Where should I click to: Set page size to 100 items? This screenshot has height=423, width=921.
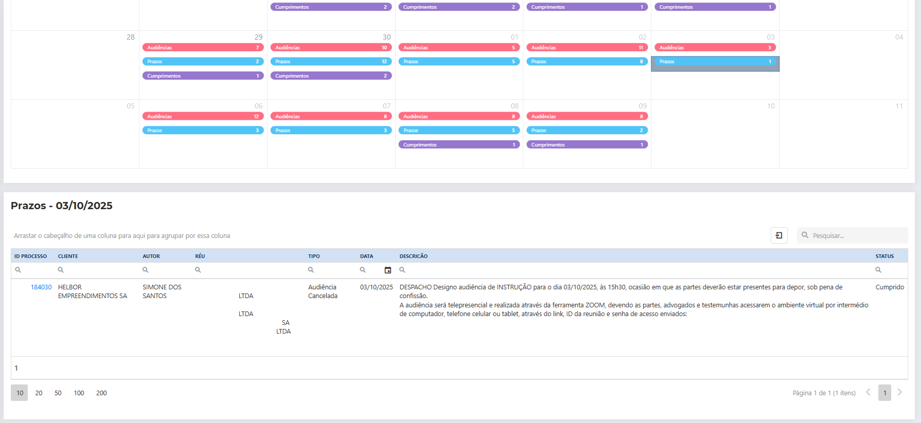click(x=79, y=393)
